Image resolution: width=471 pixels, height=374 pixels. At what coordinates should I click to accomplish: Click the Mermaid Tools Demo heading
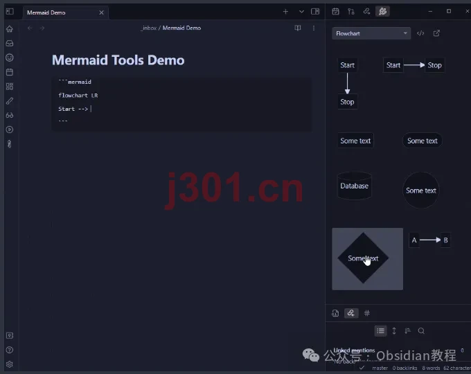(118, 60)
